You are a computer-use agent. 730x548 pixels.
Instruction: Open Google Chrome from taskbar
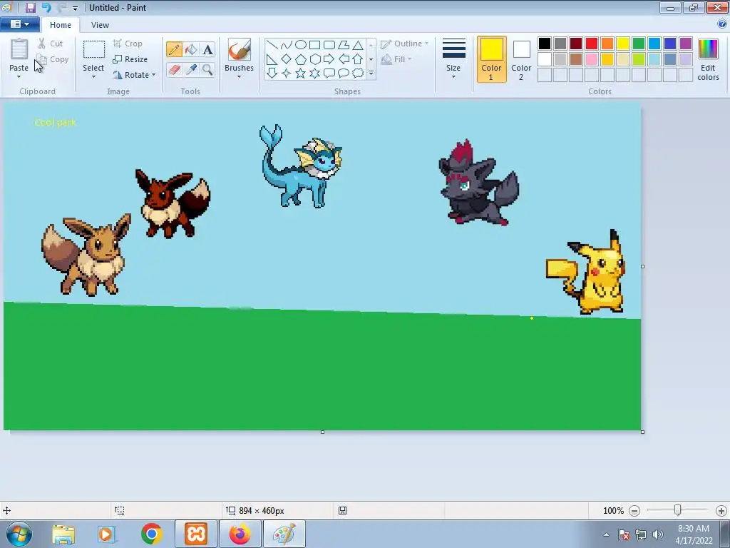tap(151, 534)
